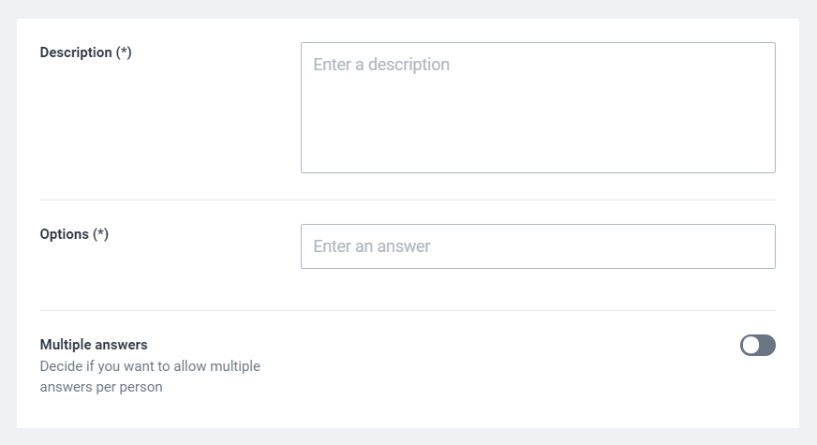Click the white knob of the toggle
The width and height of the screenshot is (817, 445).
click(750, 346)
